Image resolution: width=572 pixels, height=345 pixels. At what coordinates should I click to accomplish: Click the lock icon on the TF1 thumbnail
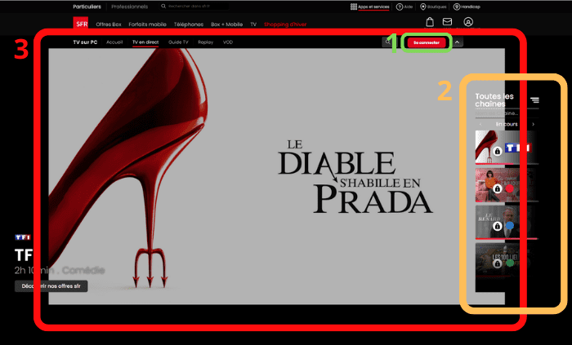tap(497, 151)
